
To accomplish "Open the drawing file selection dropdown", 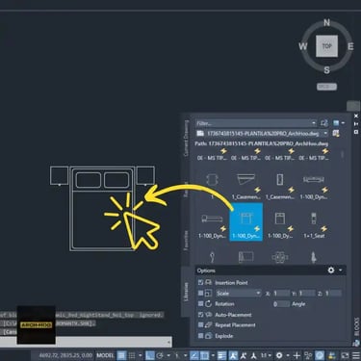I will tap(325, 133).
